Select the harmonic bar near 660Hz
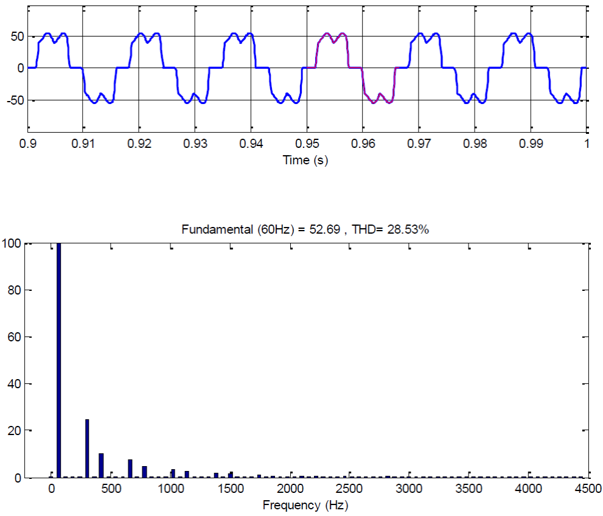The height and width of the screenshot is (516, 603). point(130,469)
